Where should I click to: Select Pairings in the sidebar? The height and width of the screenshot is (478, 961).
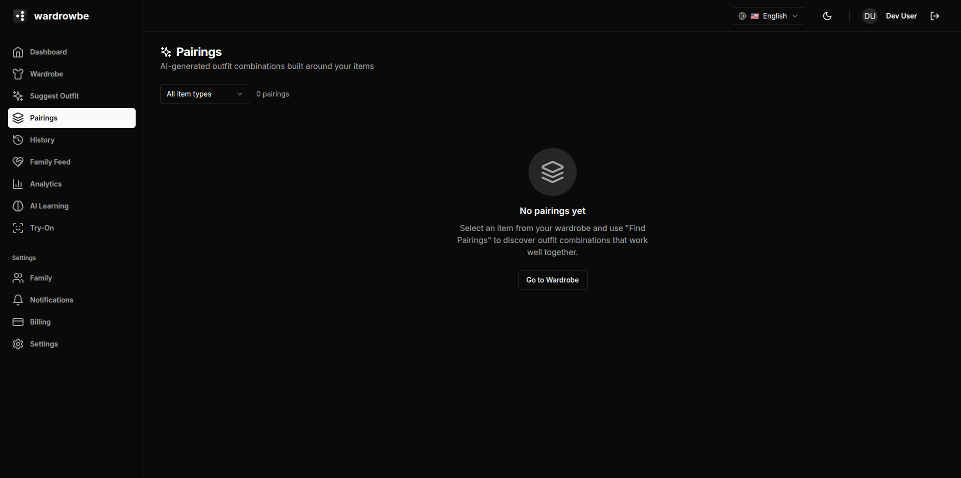point(72,118)
